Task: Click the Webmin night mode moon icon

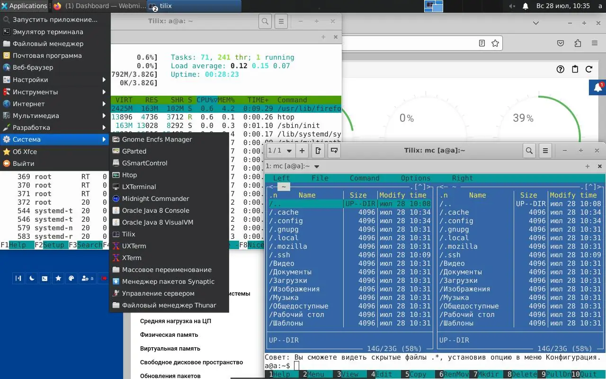Action: tap(32, 279)
